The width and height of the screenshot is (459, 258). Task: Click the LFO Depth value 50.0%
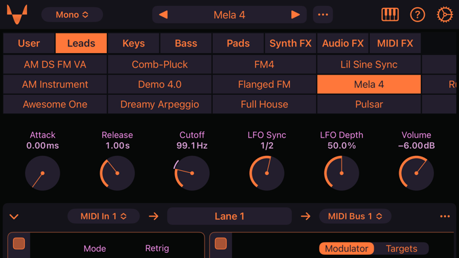click(x=342, y=145)
